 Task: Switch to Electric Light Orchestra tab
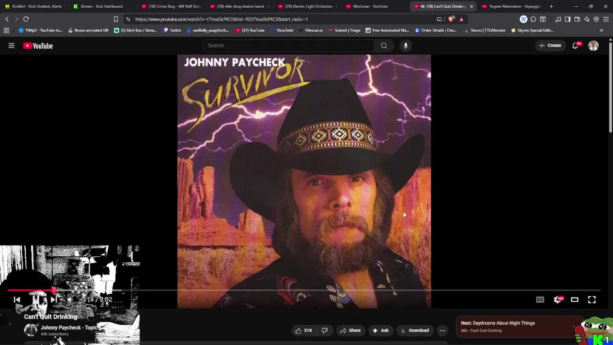pyautogui.click(x=307, y=6)
